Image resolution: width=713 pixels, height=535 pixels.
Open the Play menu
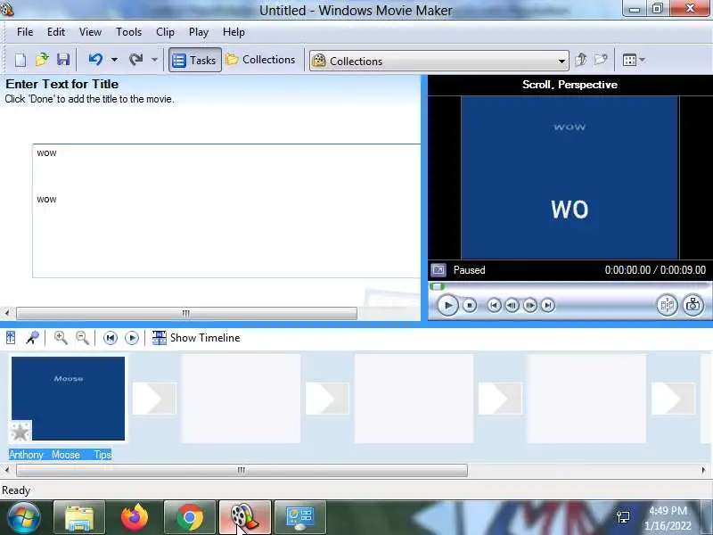(x=199, y=32)
